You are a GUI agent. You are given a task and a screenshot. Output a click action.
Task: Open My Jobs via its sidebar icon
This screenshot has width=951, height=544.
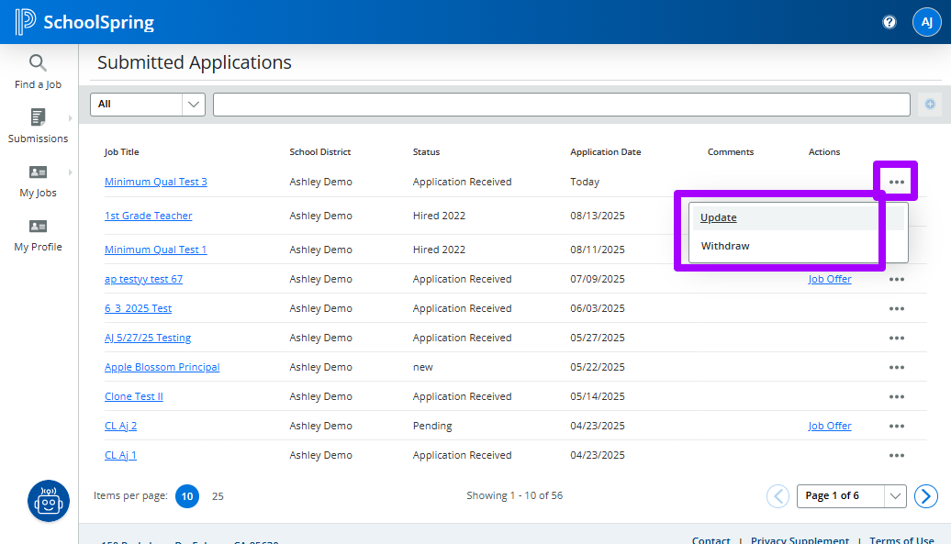coord(37,172)
